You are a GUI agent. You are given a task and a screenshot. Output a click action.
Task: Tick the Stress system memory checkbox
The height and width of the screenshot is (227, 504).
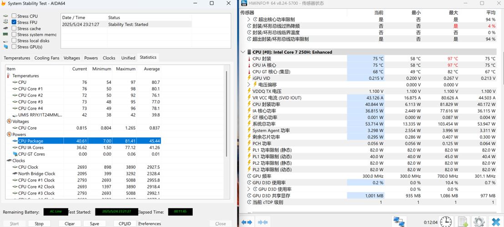click(14, 35)
